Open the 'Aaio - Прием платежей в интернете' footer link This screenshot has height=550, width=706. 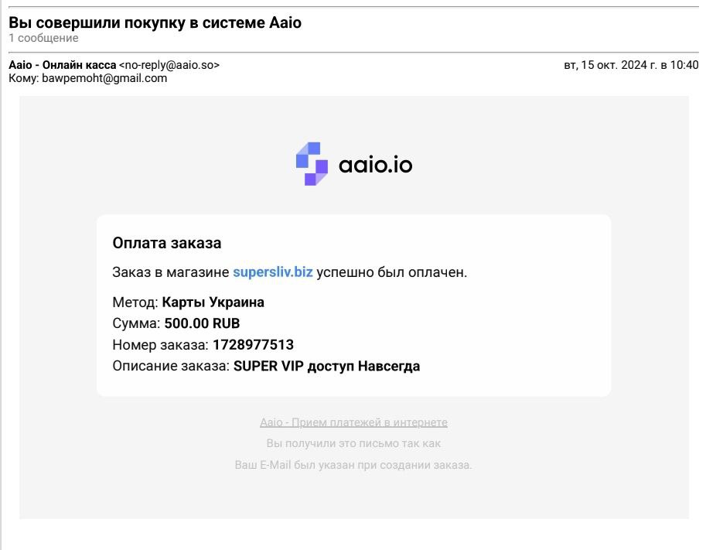click(x=353, y=422)
